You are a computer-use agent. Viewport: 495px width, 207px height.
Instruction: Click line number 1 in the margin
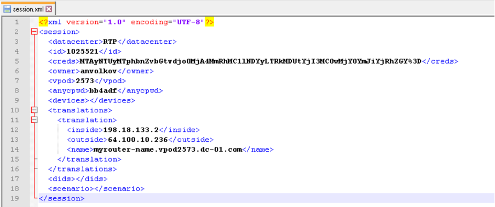pos(17,22)
